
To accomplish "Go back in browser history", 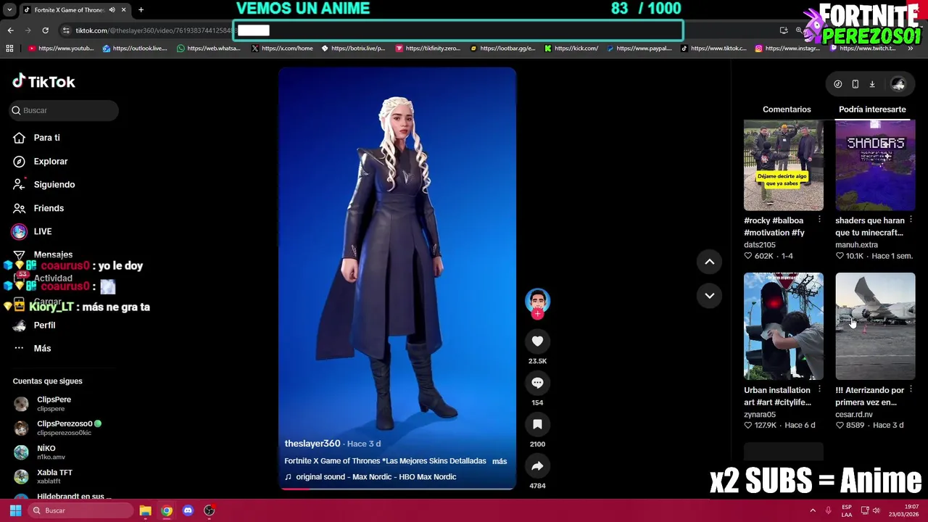I will tap(10, 30).
